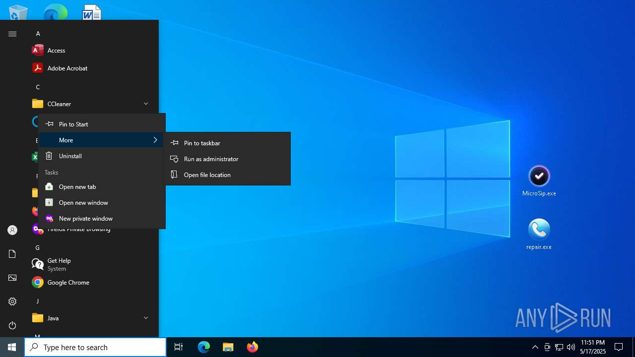Select Uninstall from context menu
Image resolution: width=635 pixels, height=357 pixels.
[102, 156]
